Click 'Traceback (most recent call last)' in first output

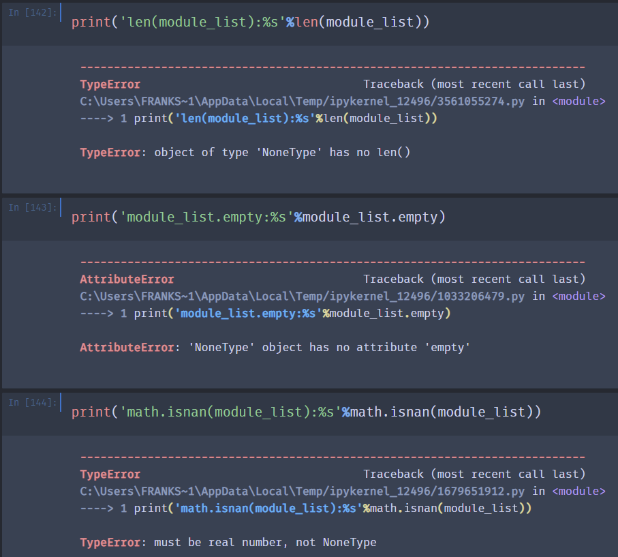click(x=474, y=85)
